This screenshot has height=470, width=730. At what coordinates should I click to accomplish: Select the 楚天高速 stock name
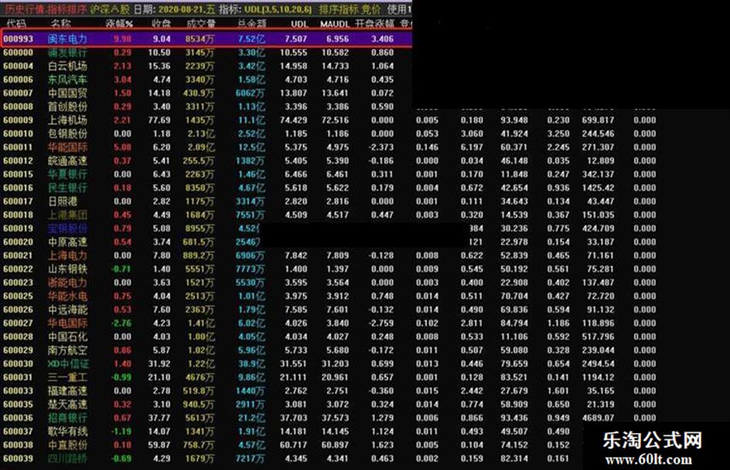67,404
